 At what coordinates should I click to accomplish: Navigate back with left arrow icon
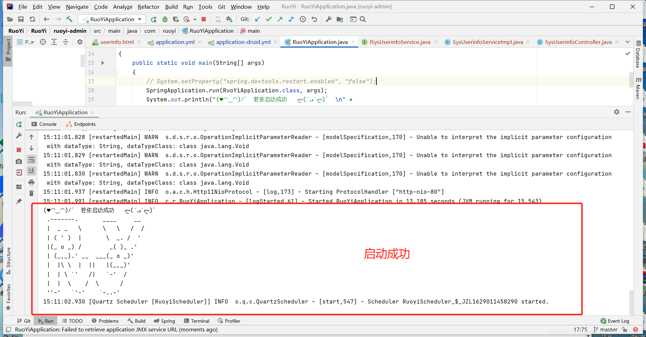[46, 19]
